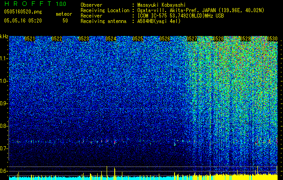The width and height of the screenshot is (283, 180).
Task: Click the 'meteor' label
Action: 64,14
